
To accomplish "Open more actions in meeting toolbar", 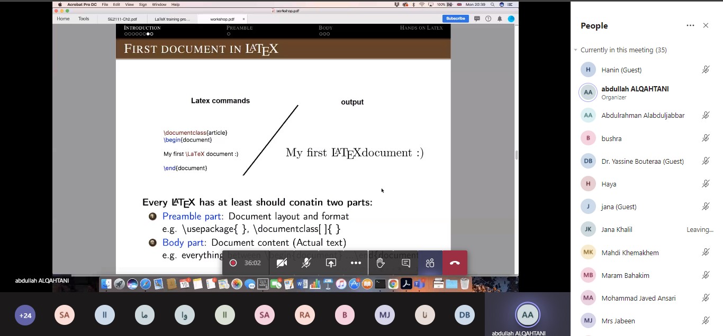I will pos(356,263).
